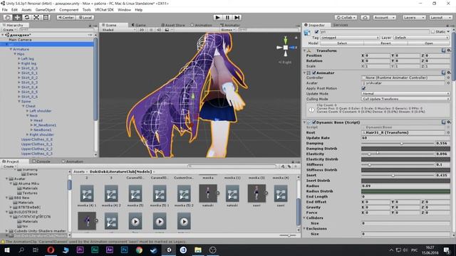Toggle scene lighting icon in Scene toolbar
Screen dimensions: 456x256
(x=151, y=30)
